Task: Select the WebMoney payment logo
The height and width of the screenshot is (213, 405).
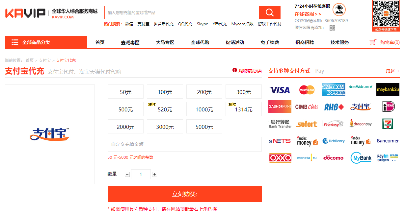Action: click(334, 141)
